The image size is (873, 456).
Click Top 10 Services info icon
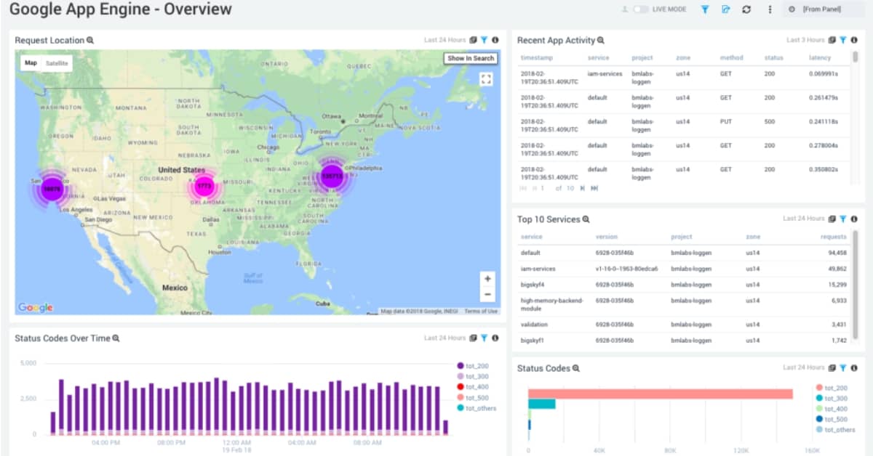(854, 219)
